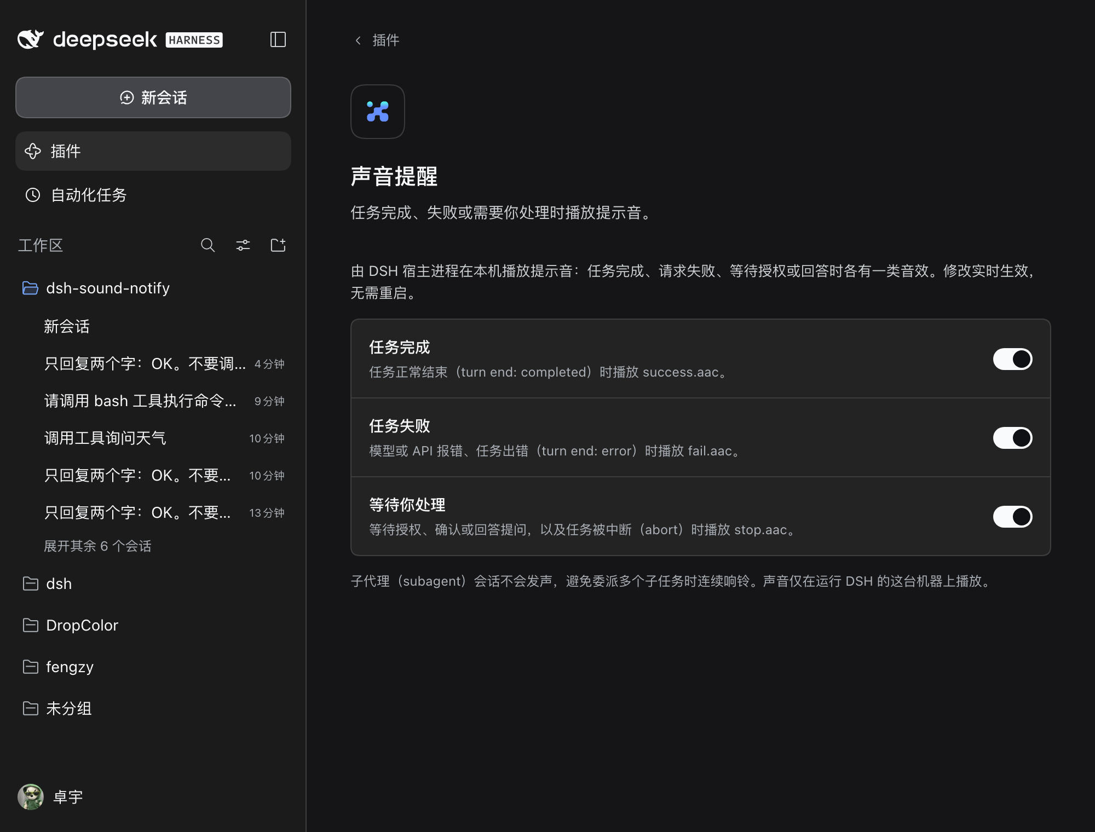Viewport: 1095px width, 832px height.
Task: Click the 9分钟 timestamp
Action: [269, 401]
